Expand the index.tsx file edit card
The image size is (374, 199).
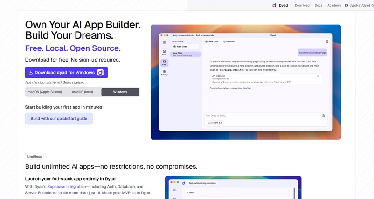(x=318, y=76)
